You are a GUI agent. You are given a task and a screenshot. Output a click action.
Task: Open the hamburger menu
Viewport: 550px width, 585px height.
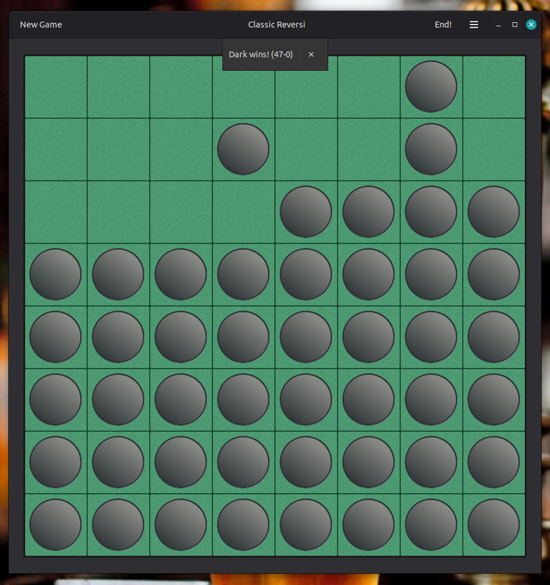(x=474, y=25)
